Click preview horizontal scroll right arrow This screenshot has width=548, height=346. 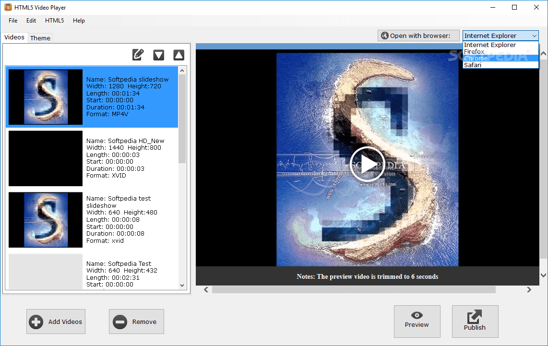click(529, 290)
